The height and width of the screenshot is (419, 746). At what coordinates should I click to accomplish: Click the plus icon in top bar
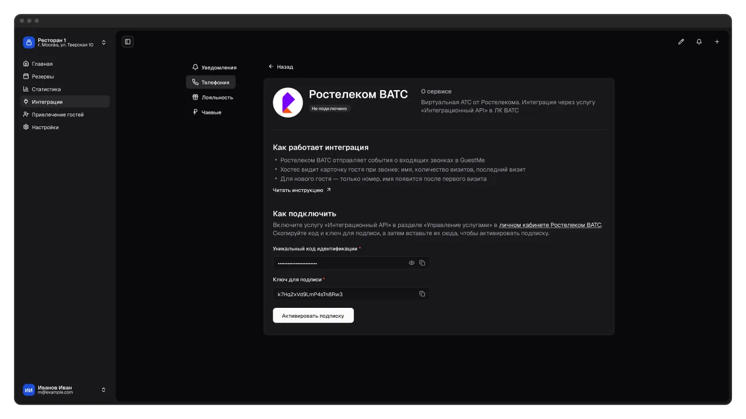717,42
